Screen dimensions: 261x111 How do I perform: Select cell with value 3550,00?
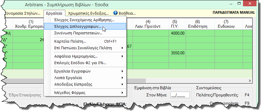click(x=177, y=53)
